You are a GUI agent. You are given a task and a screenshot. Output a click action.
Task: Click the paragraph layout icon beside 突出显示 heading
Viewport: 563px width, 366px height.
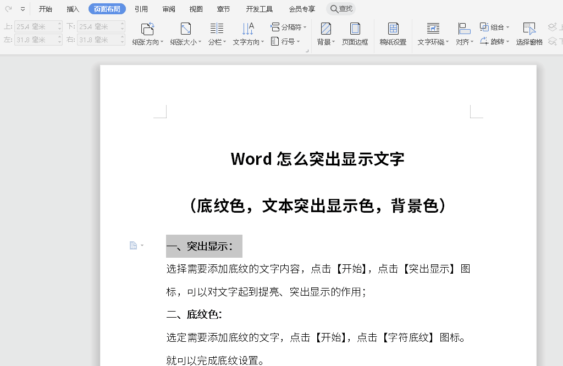134,246
